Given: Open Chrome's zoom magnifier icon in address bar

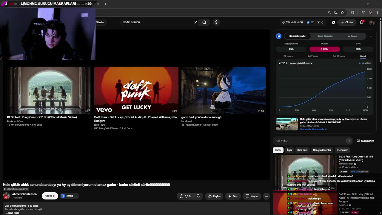Looking at the screenshot, I should (x=329, y=13).
